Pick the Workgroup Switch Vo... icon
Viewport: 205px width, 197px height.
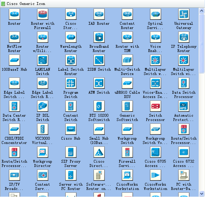point(156,129)
